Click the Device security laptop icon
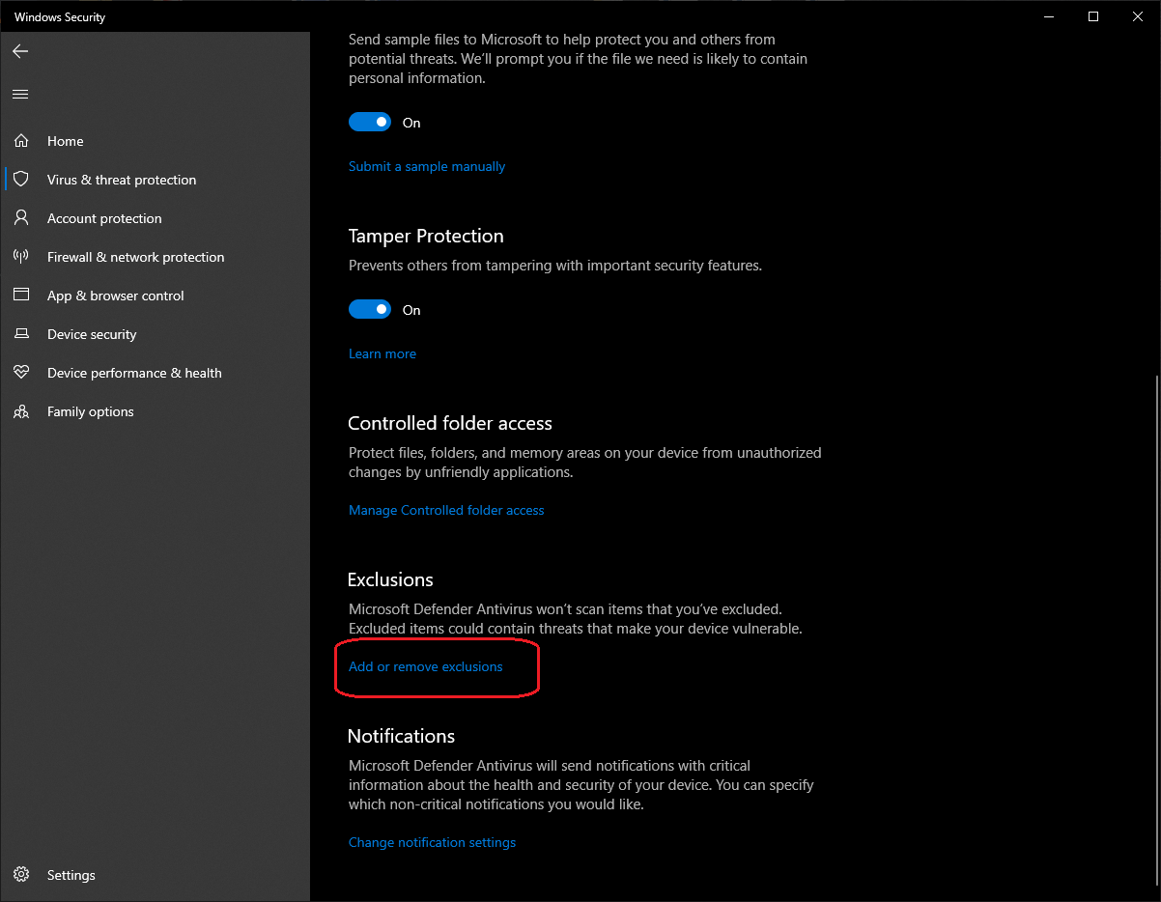This screenshot has height=902, width=1161. [x=21, y=334]
